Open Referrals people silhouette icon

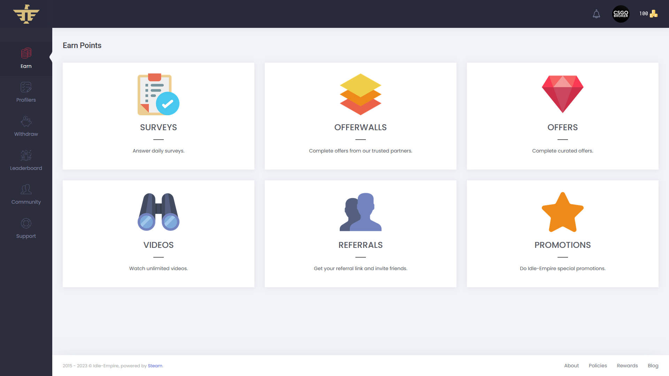click(360, 212)
